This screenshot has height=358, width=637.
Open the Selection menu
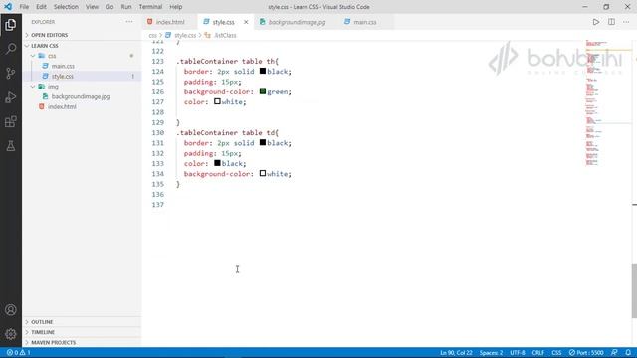pyautogui.click(x=66, y=7)
